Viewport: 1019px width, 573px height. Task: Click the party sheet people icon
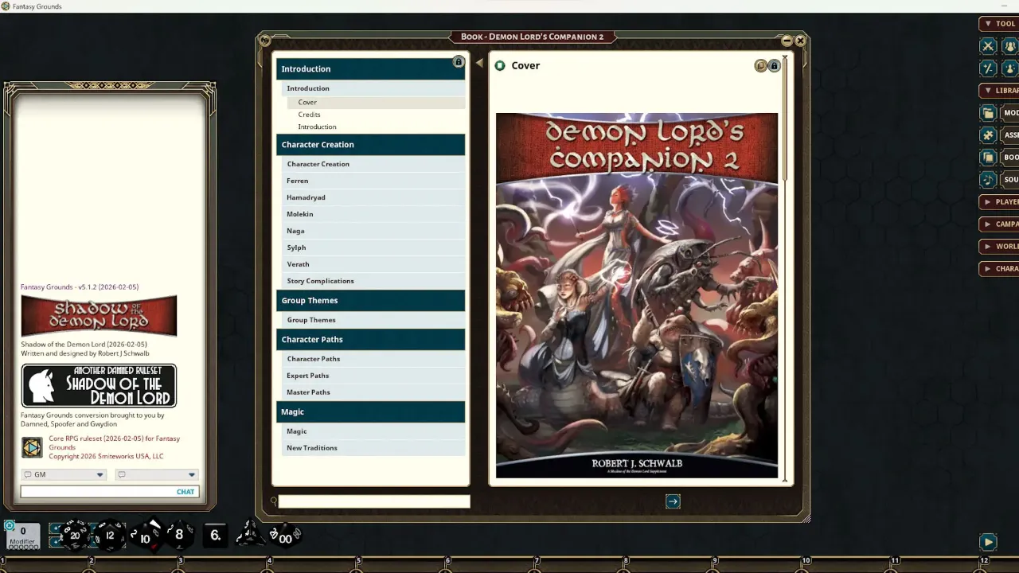coord(1010,46)
